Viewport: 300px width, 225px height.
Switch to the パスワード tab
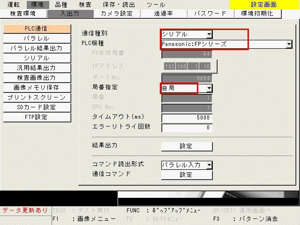coord(210,14)
